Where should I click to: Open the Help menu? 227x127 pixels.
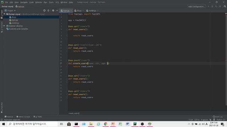click(x=71, y=2)
